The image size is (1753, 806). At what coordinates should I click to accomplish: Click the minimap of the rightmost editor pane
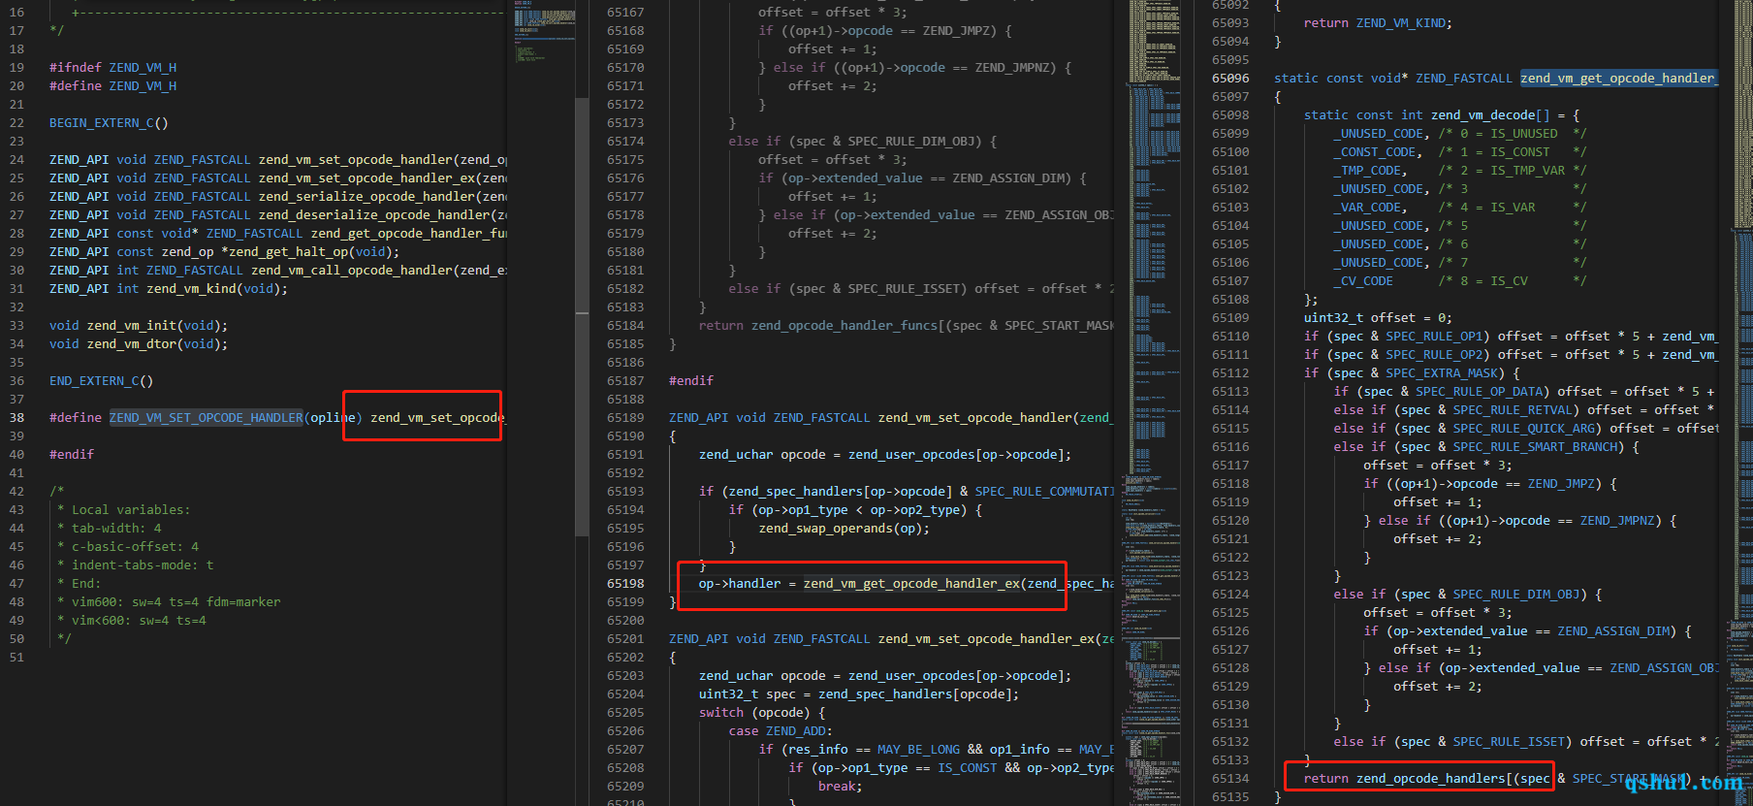click(1738, 403)
